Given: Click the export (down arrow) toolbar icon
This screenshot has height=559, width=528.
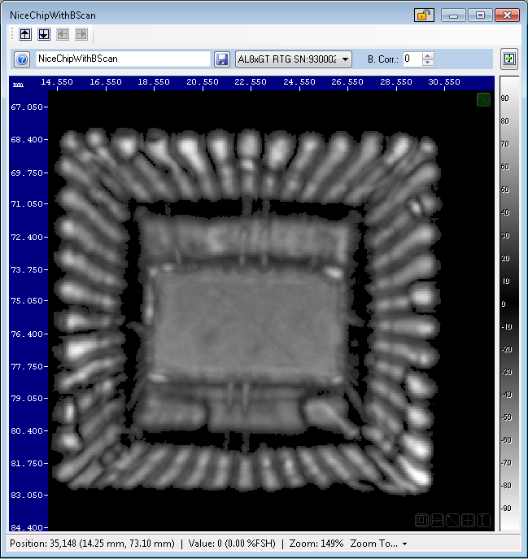Looking at the screenshot, I should coord(44,34).
